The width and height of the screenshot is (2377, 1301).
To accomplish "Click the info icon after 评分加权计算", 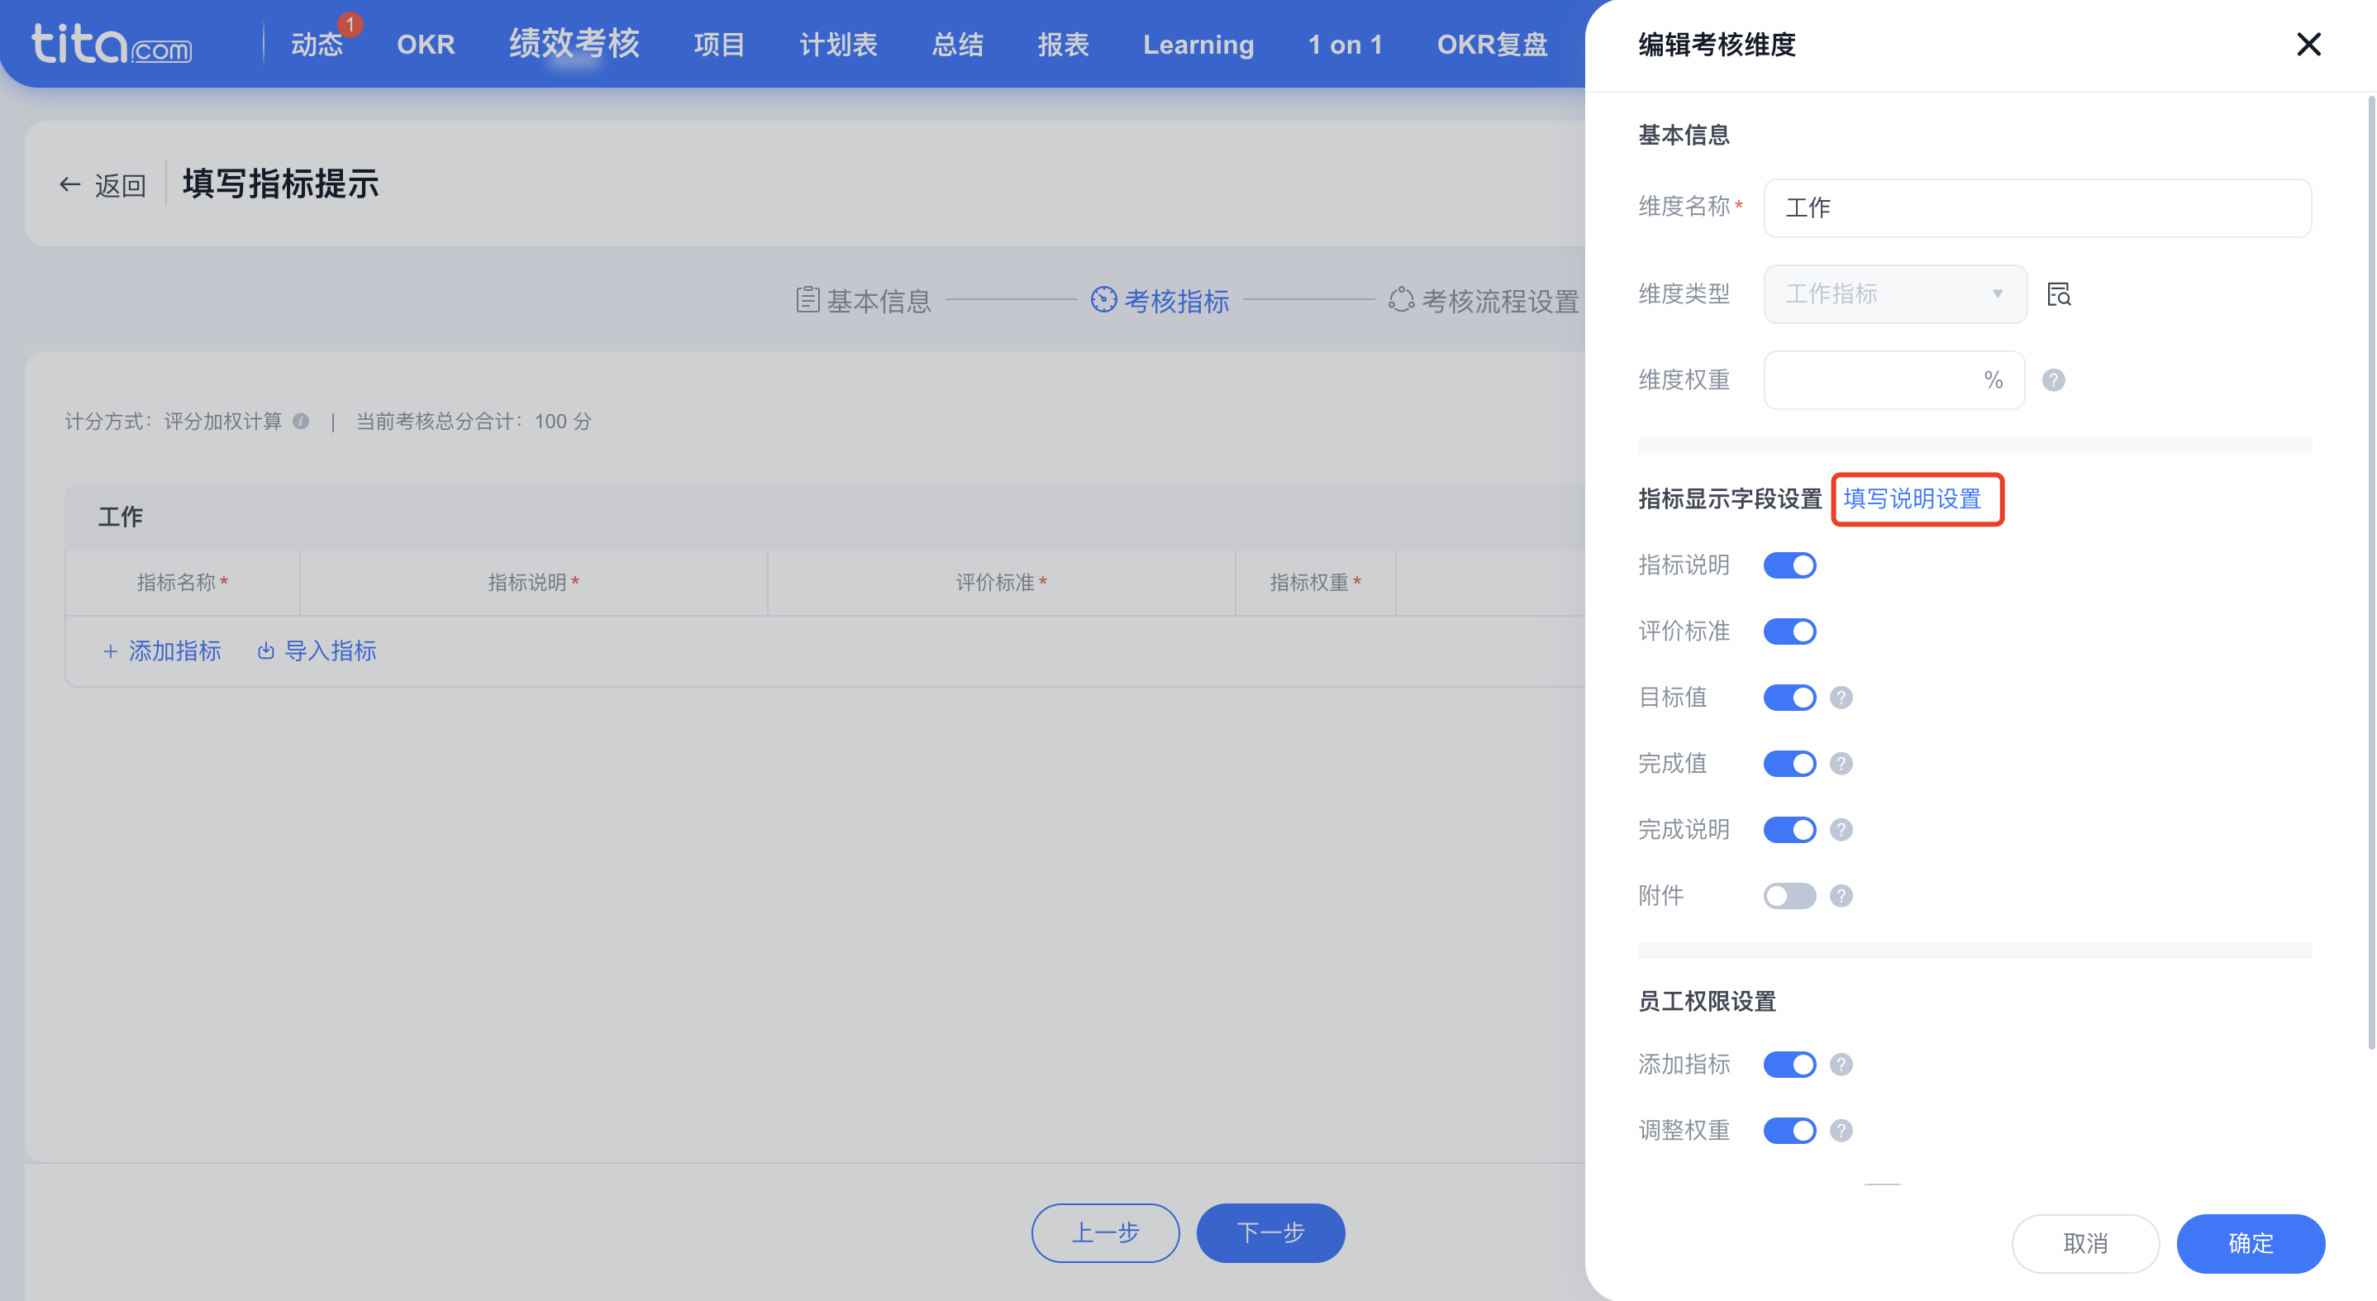I will pos(301,422).
